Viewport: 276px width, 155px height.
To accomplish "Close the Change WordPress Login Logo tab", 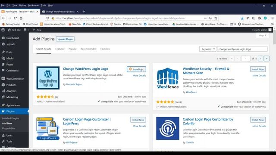I will [x=78, y=12].
